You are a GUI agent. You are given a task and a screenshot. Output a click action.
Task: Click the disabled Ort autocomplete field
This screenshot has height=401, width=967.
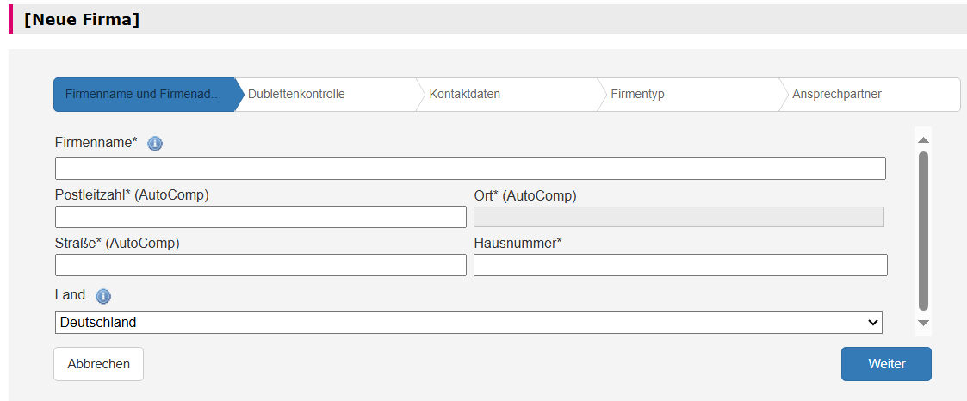679,217
